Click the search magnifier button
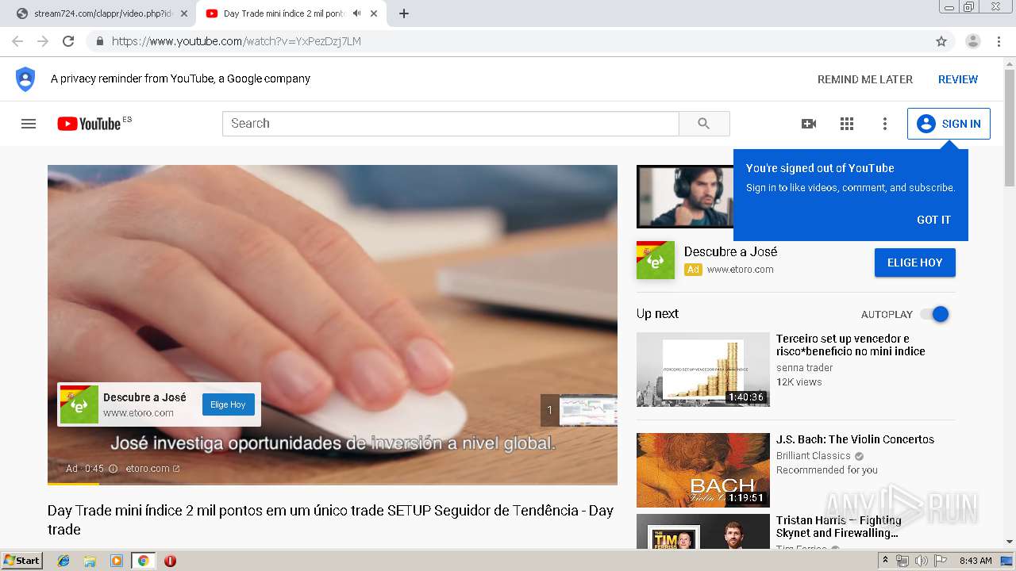The height and width of the screenshot is (571, 1016). click(x=704, y=124)
